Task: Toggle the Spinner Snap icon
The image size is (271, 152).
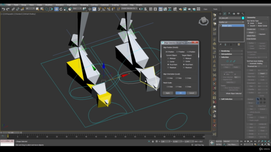Action: tap(113, 9)
